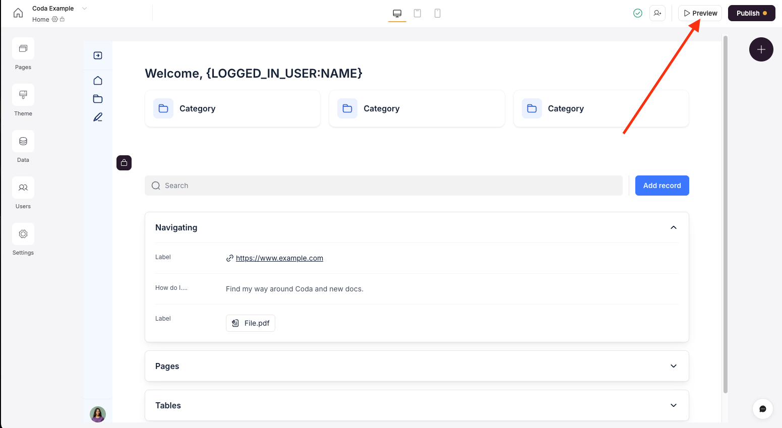Click the green saved status checkmark
782x428 pixels.
pos(638,13)
